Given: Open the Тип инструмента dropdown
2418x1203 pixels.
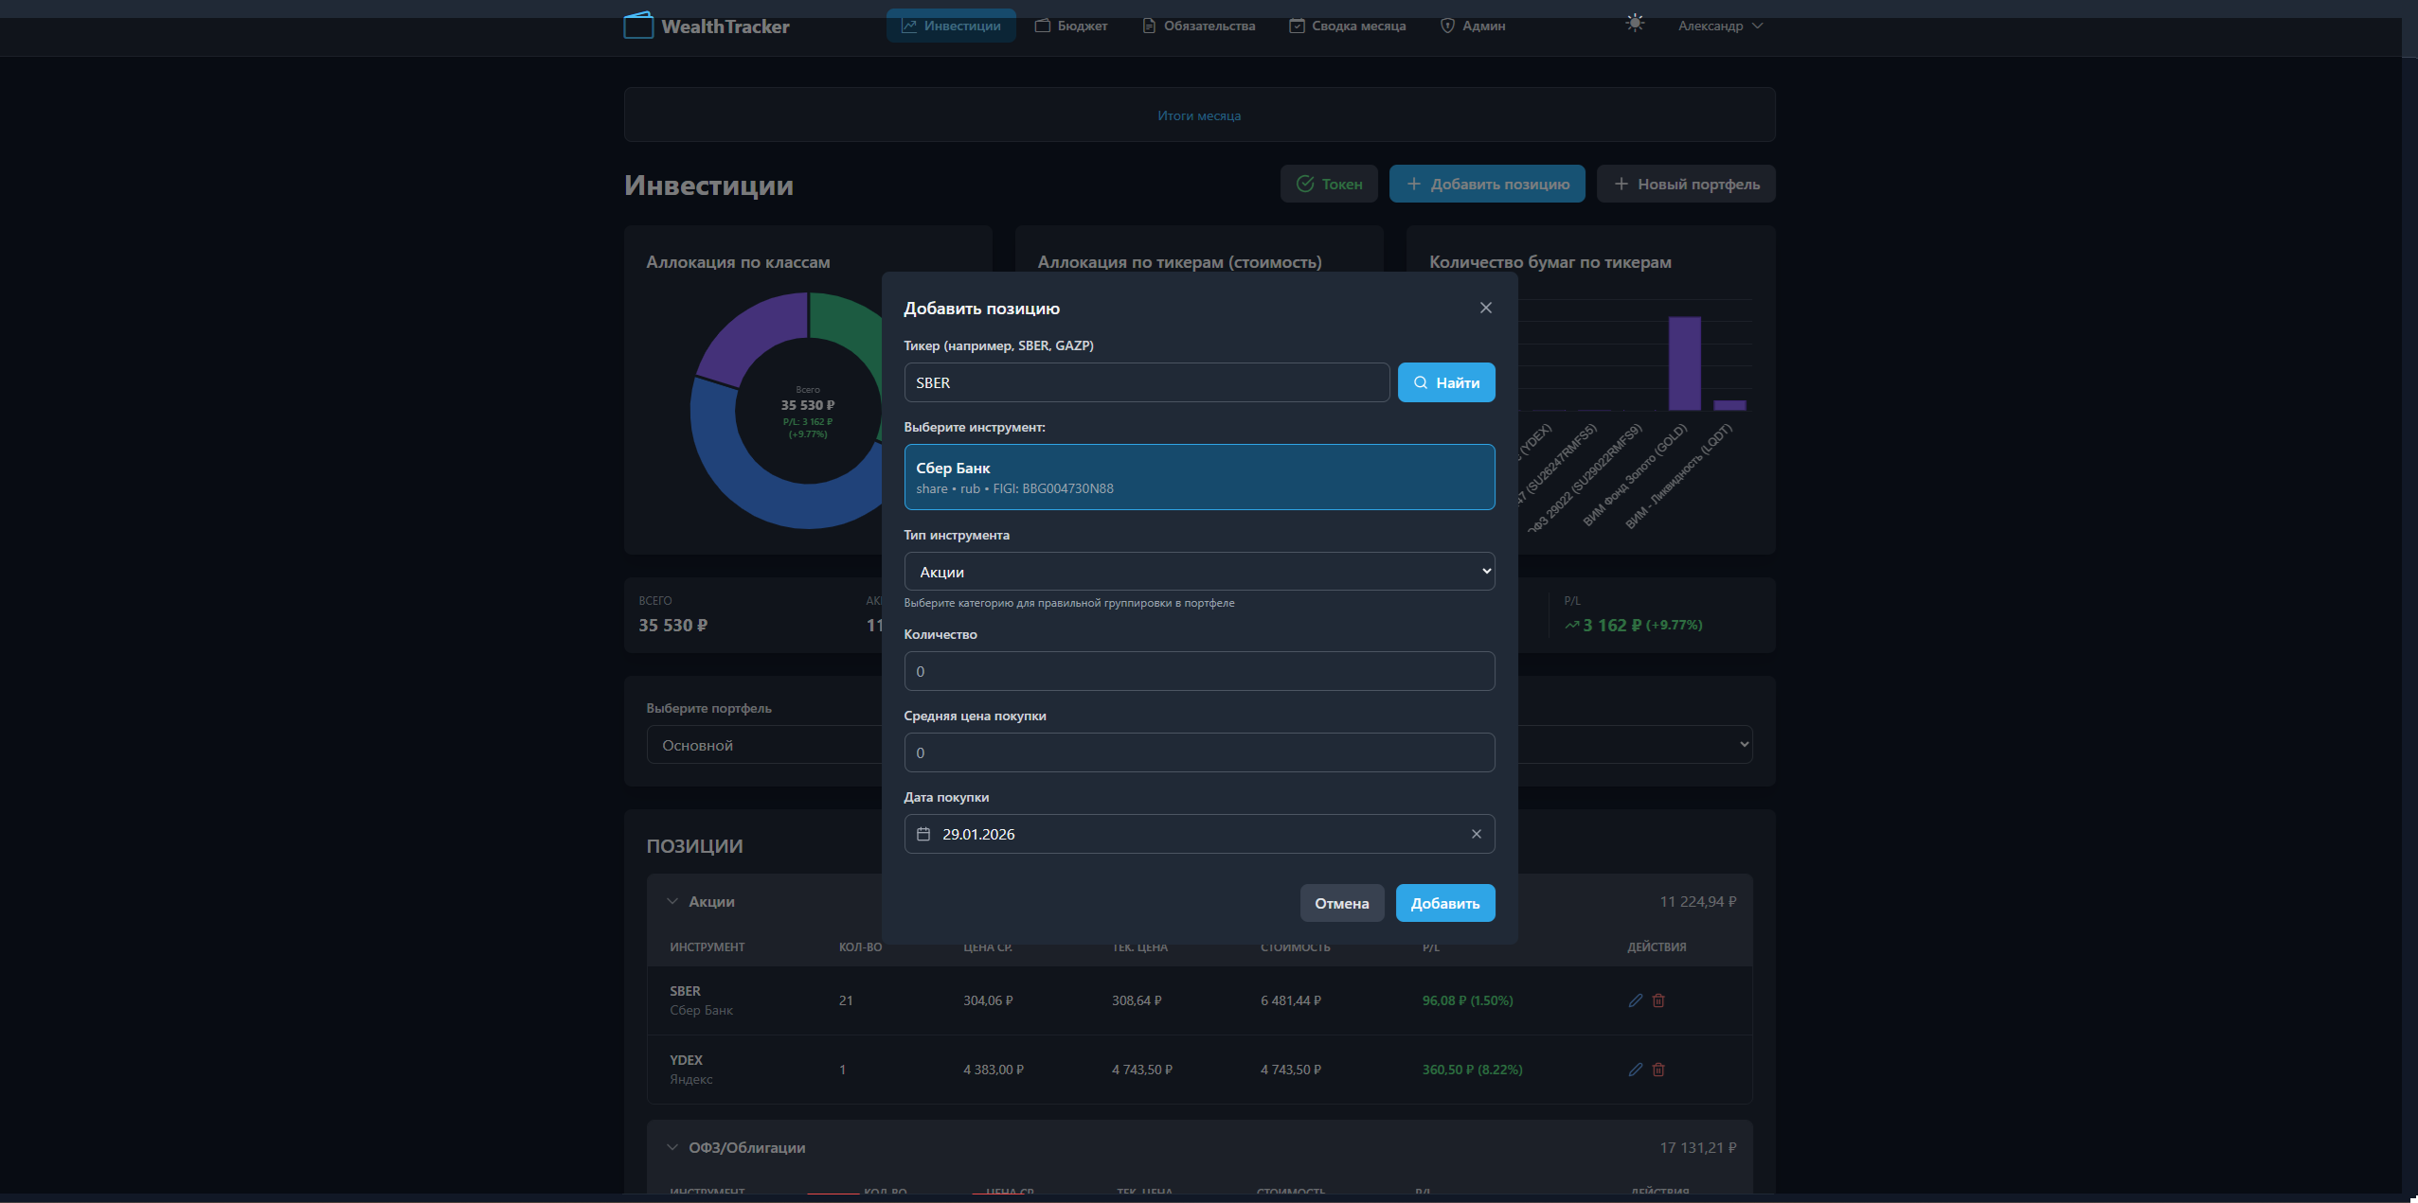Looking at the screenshot, I should tap(1199, 572).
